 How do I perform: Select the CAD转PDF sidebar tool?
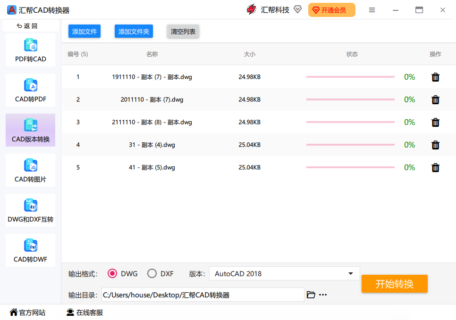30,90
